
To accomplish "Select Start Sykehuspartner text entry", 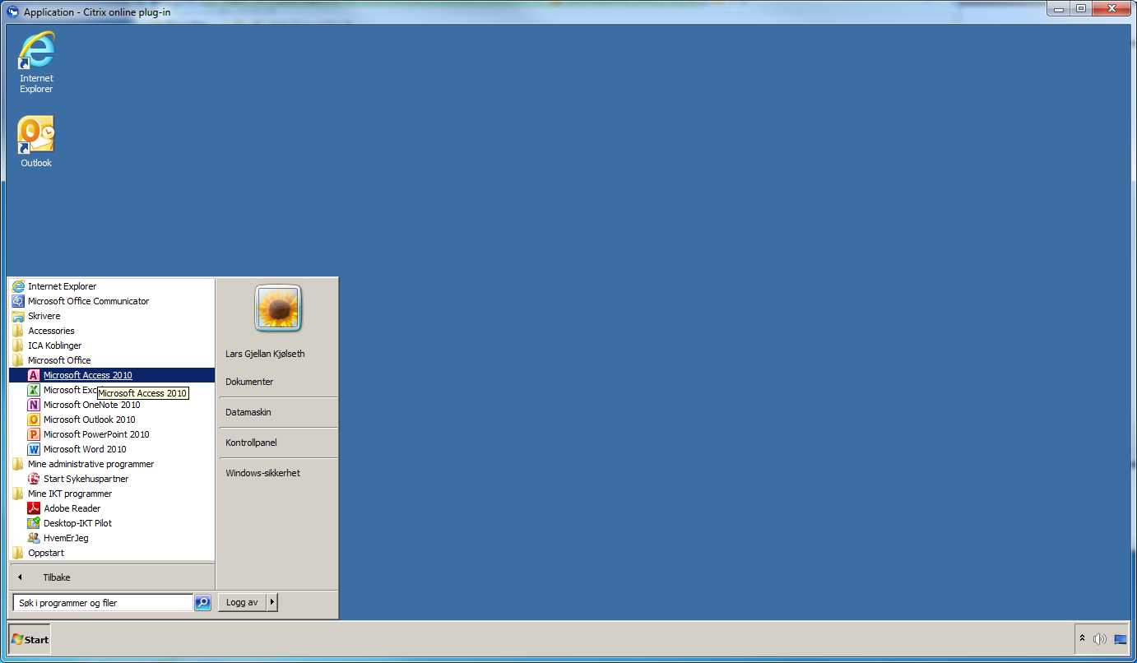I will click(86, 479).
